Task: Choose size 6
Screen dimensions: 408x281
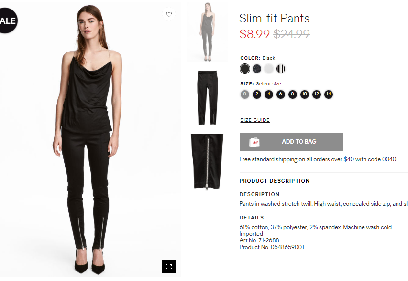Action: 280,94
